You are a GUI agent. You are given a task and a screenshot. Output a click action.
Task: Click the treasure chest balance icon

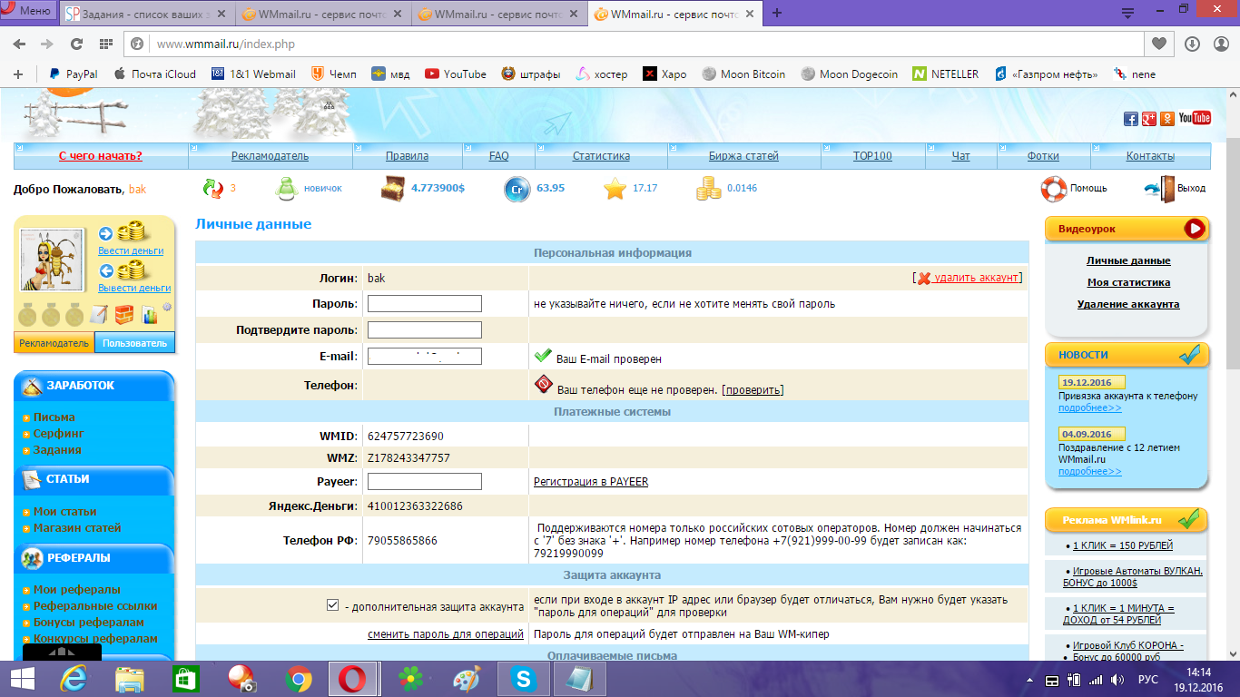click(393, 188)
